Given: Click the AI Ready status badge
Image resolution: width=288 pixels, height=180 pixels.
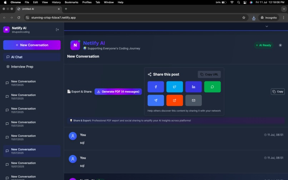Looking at the screenshot, I should point(264,45).
